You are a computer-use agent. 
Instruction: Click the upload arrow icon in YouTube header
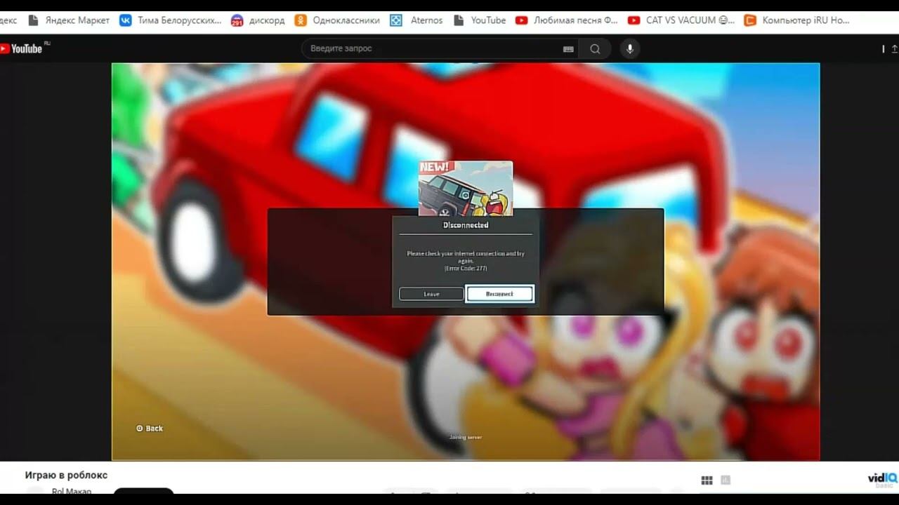894,48
